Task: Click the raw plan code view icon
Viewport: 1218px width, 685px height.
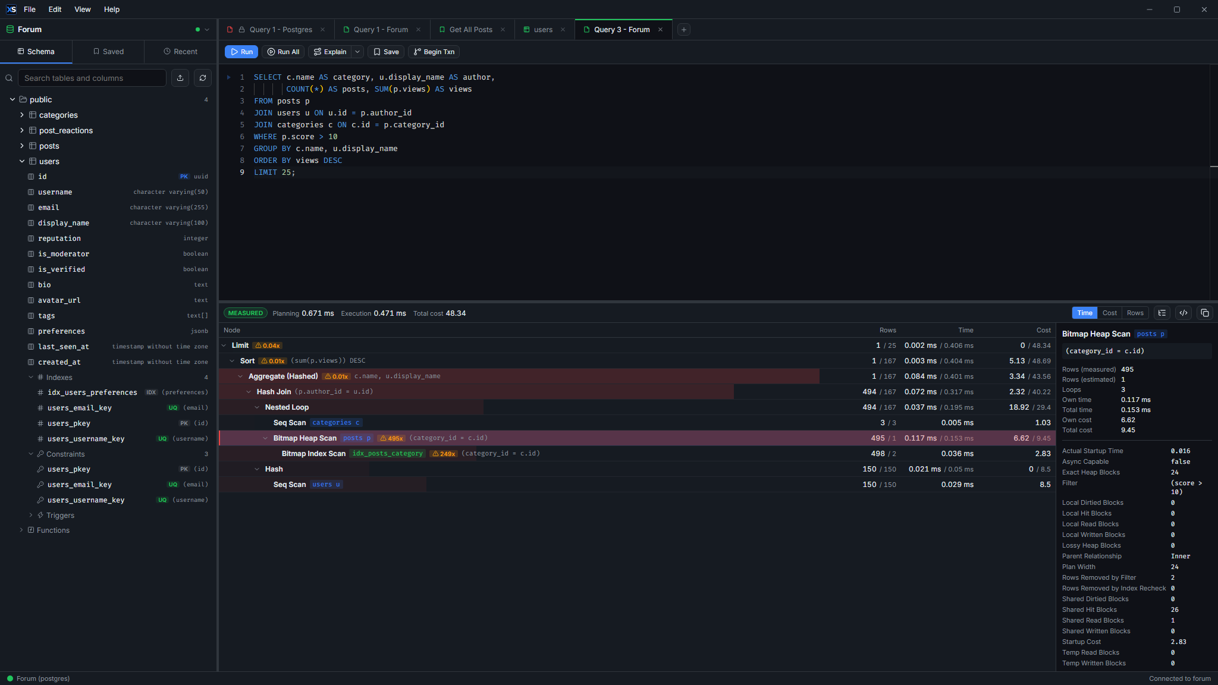Action: [1184, 313]
